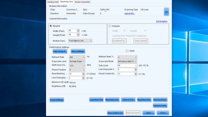The image size is (208, 117).
Task: Click the 68.96% brightness efficiency value
Action: pyautogui.click(x=72, y=86)
